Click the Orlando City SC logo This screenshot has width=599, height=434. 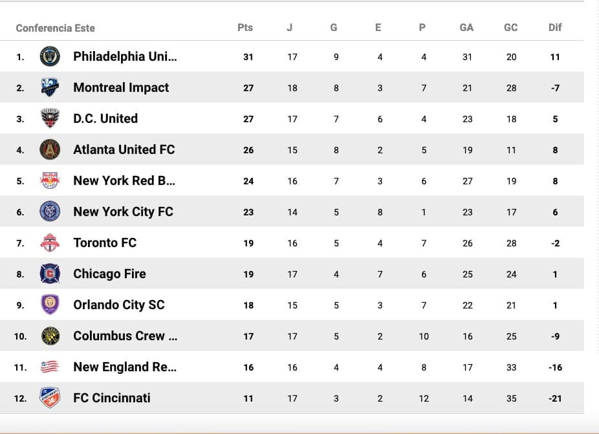coord(50,305)
